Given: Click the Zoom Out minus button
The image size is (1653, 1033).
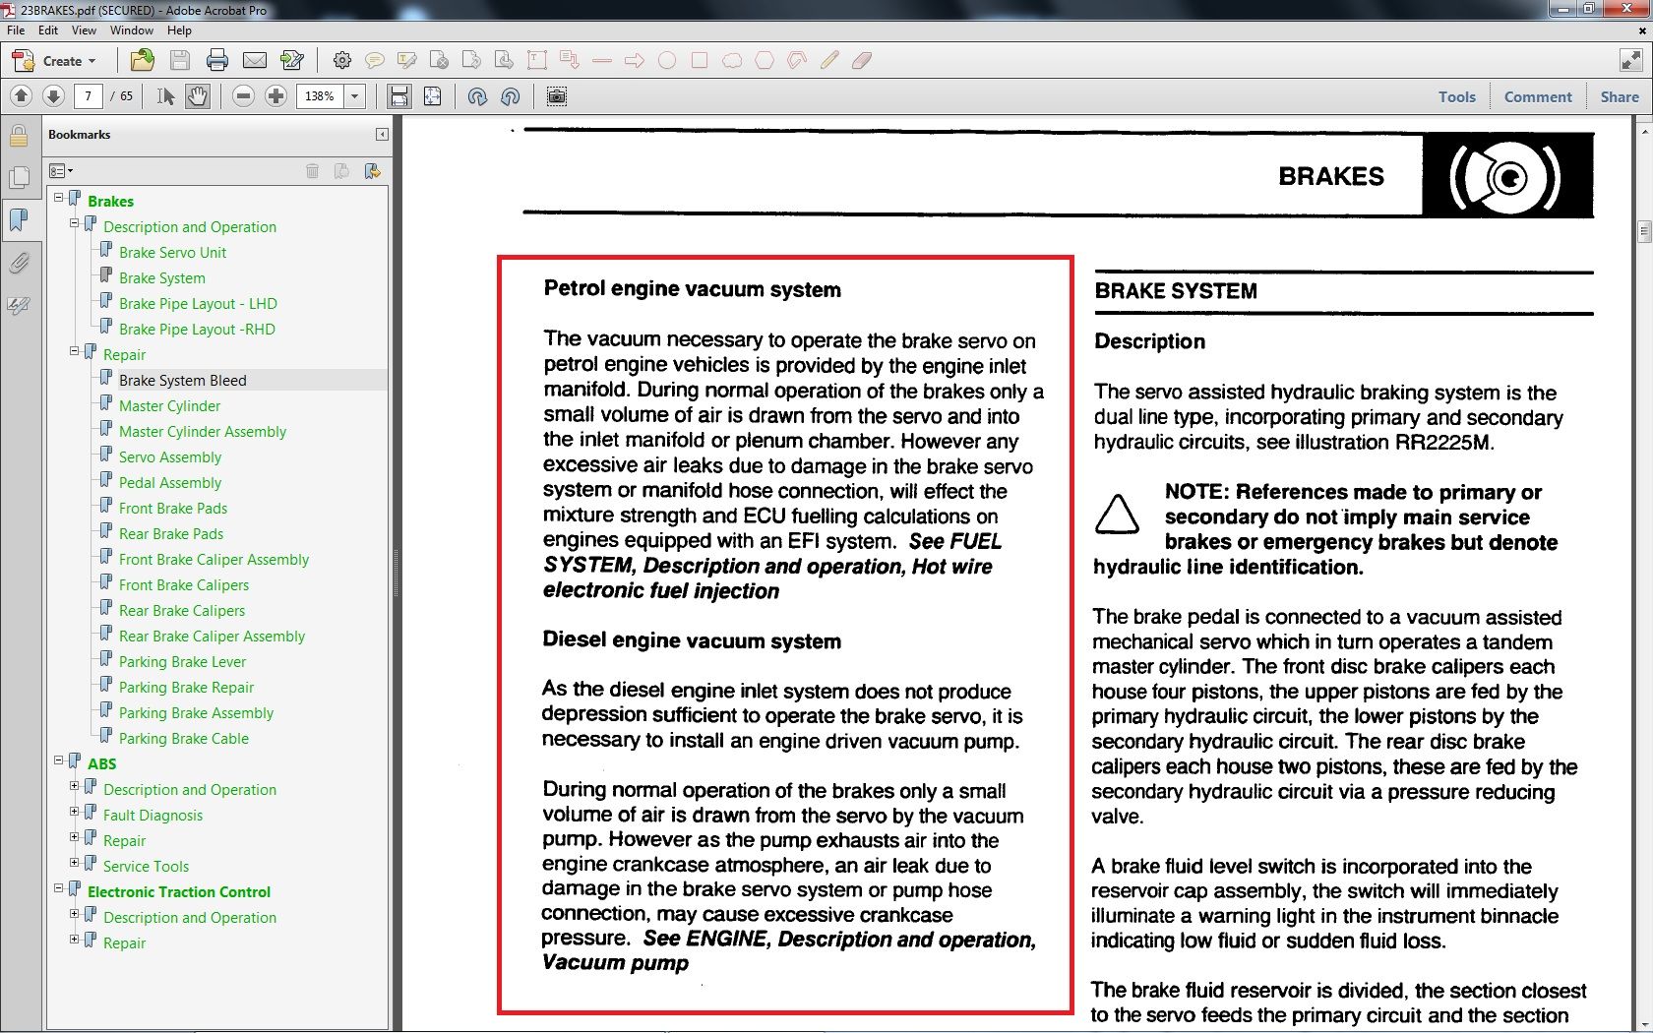Looking at the screenshot, I should coord(244,96).
